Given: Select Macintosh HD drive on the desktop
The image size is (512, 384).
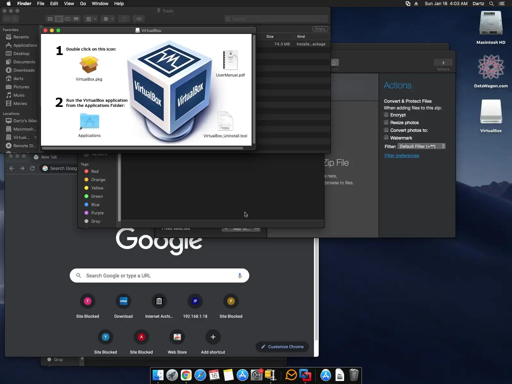Looking at the screenshot, I should point(491,24).
